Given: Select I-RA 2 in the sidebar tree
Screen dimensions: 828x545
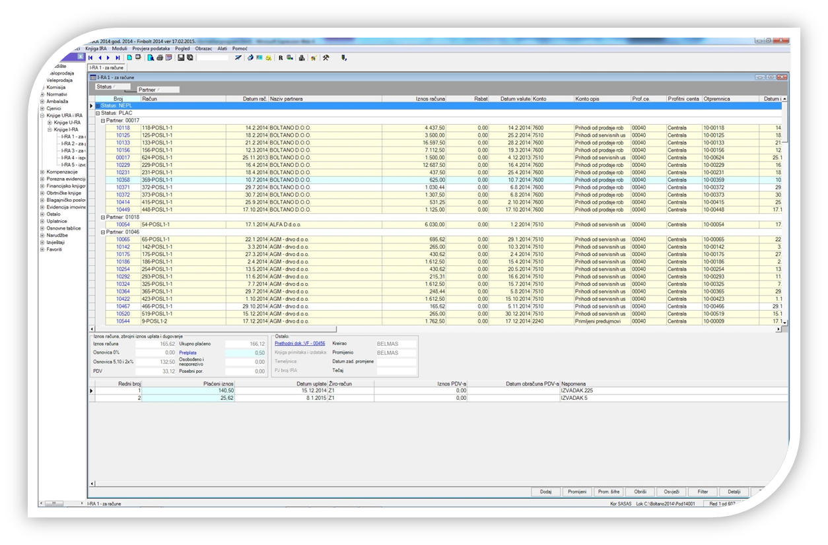Looking at the screenshot, I should (73, 143).
